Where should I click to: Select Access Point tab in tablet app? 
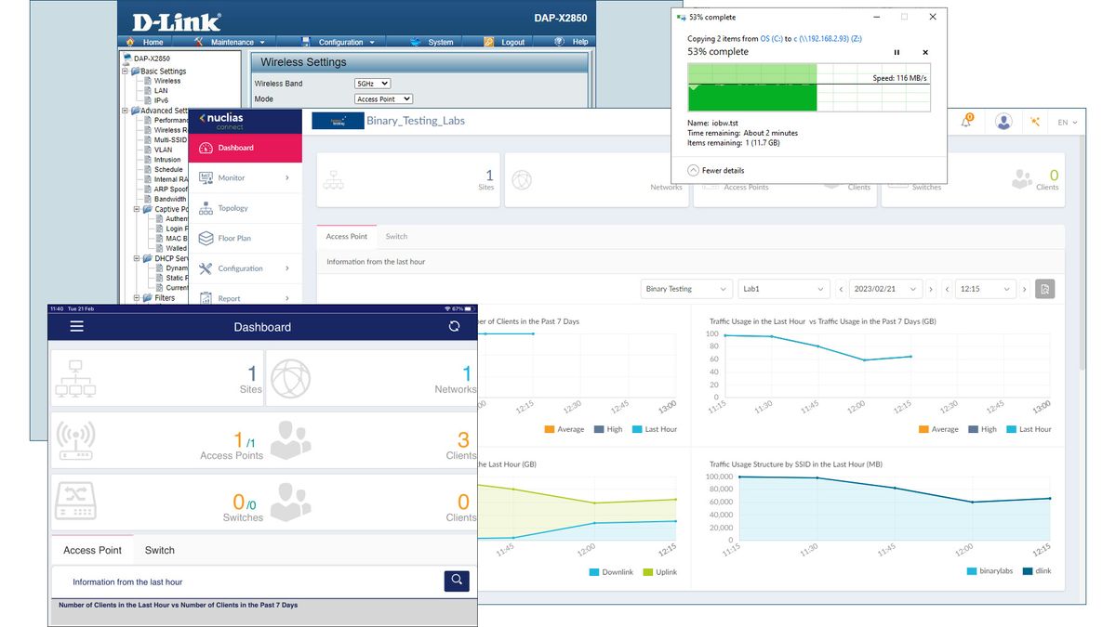[x=92, y=550]
